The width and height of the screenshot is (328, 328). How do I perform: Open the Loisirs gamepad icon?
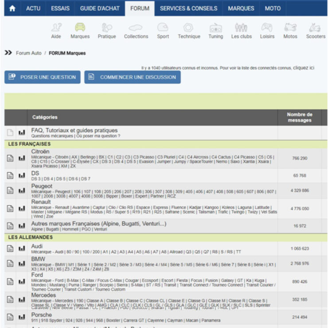pos(267,27)
